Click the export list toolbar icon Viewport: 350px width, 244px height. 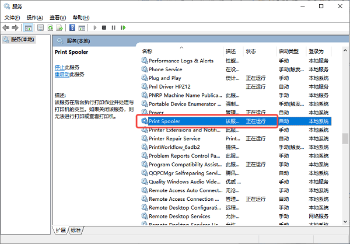coord(60,27)
